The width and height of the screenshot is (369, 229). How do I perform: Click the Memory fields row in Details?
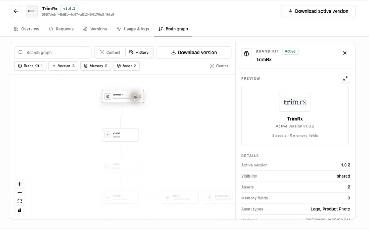point(296,198)
